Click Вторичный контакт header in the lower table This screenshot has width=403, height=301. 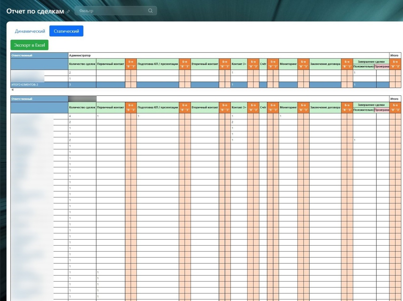[x=205, y=107]
